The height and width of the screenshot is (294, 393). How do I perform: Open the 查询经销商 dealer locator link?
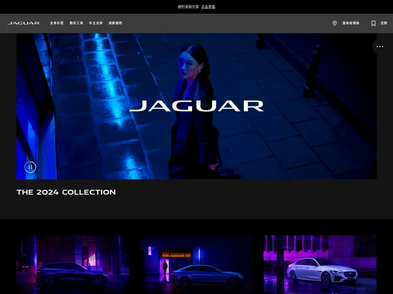point(351,23)
